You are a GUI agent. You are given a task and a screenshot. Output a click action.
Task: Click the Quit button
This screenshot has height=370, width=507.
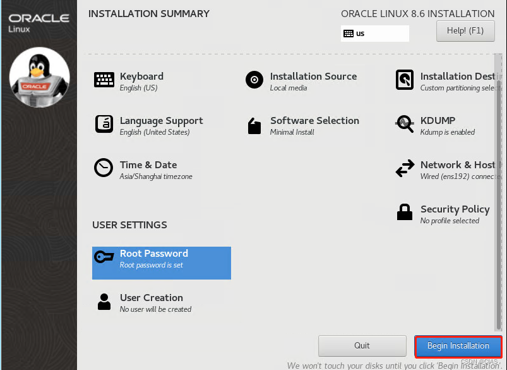(x=362, y=345)
